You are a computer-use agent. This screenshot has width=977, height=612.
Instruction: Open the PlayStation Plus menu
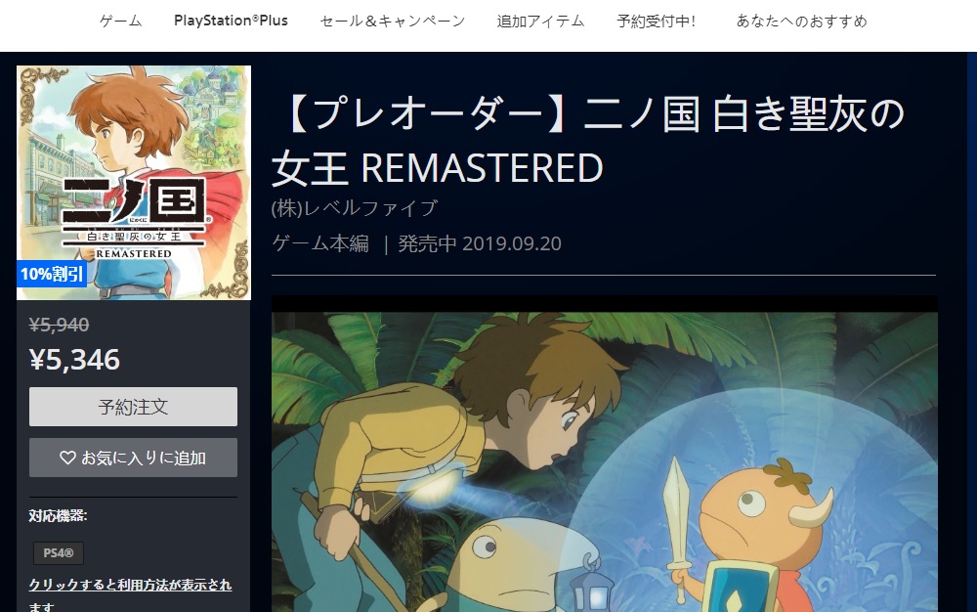pos(231,21)
